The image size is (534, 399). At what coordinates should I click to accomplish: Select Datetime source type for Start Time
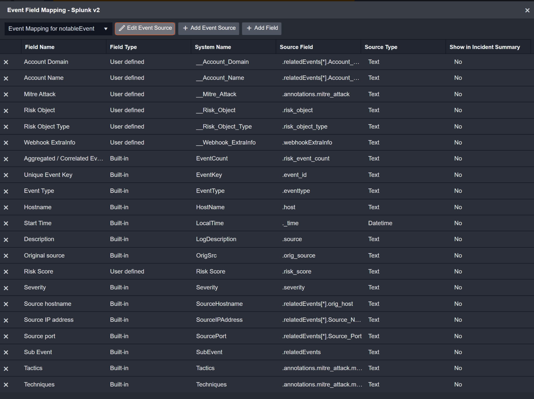(x=380, y=223)
